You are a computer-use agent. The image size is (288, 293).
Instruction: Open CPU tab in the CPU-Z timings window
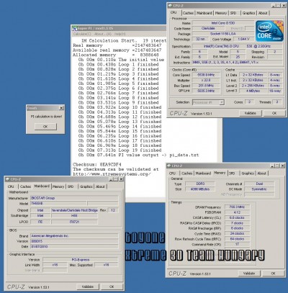pos(172,173)
